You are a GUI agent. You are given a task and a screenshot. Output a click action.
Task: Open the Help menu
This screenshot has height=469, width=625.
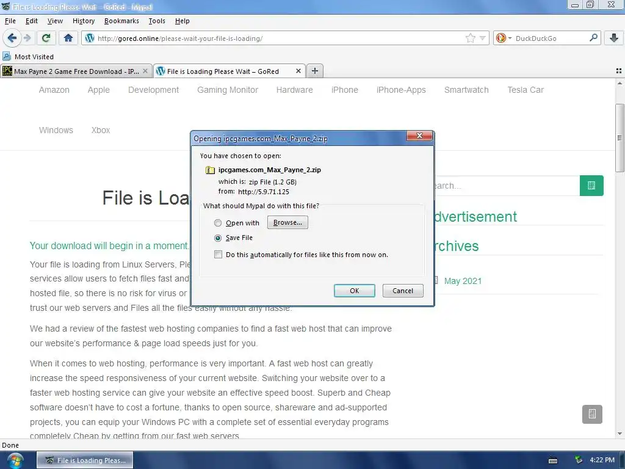point(182,21)
